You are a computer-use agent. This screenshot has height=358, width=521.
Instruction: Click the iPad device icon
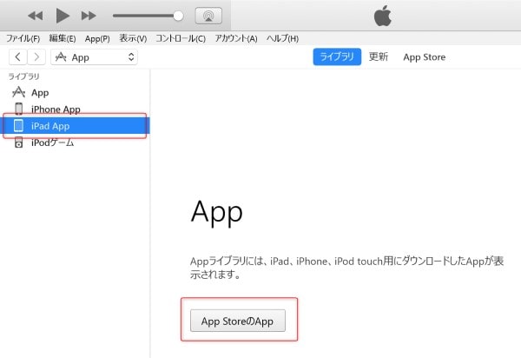point(18,126)
